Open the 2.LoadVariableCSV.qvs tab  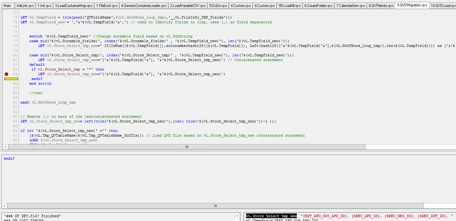[x=188, y=6]
